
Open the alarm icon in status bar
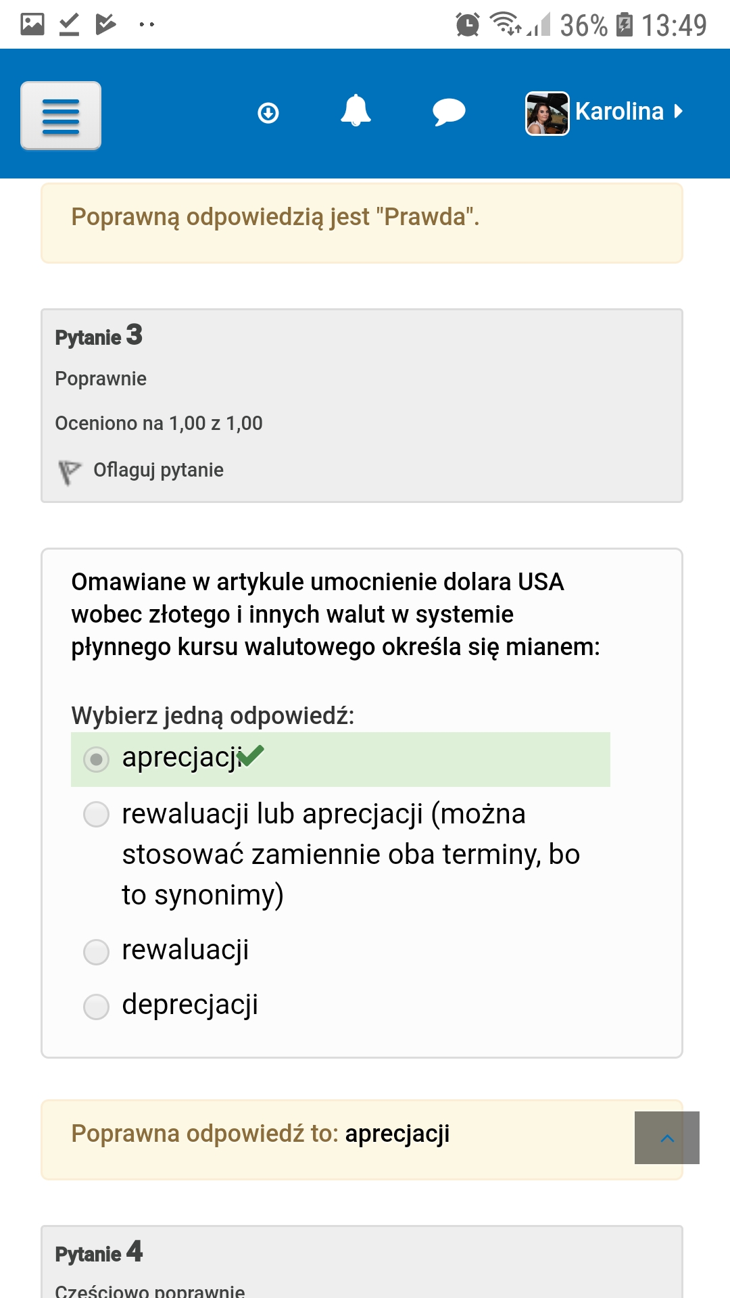(x=468, y=25)
